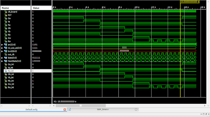Select the Ra_int signal row
The image size is (210, 117).
[x=27, y=71]
